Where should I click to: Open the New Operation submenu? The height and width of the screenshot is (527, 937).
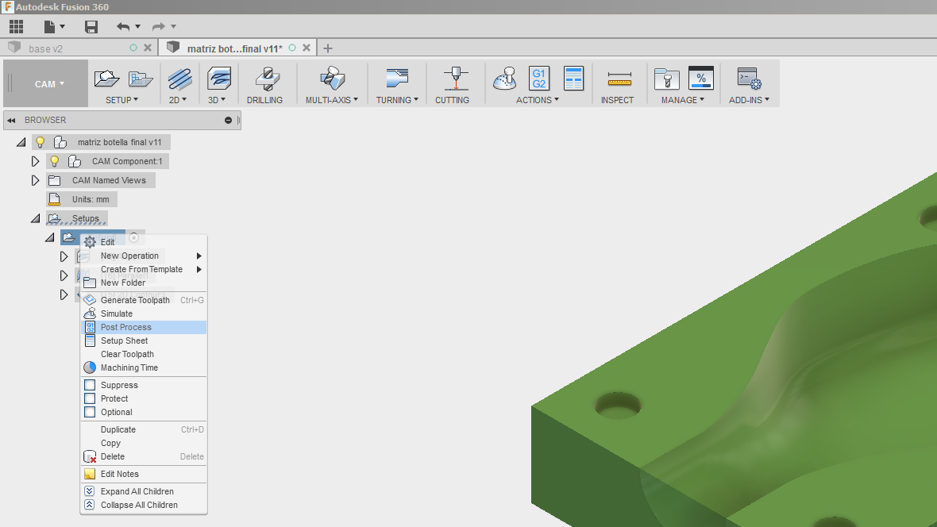(x=144, y=256)
